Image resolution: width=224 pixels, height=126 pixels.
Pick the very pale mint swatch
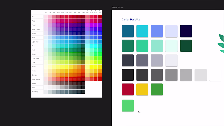click(171, 46)
